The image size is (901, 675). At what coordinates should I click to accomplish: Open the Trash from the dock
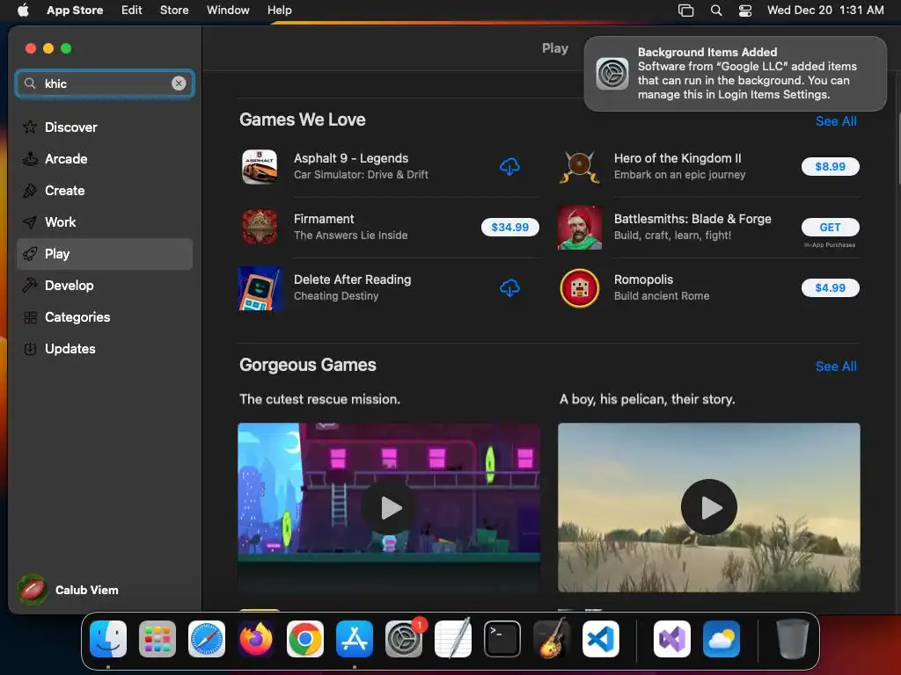[793, 639]
